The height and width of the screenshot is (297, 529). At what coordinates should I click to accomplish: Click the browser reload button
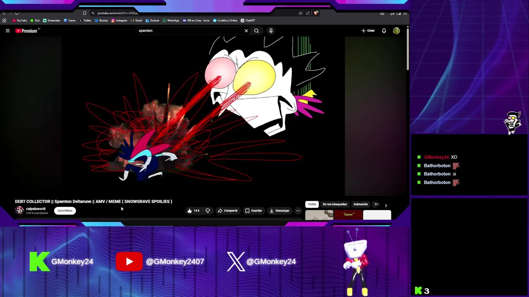(17, 13)
